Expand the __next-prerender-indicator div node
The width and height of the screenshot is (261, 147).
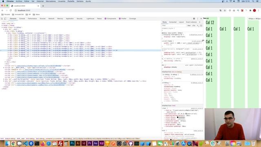pyautogui.click(x=4, y=81)
